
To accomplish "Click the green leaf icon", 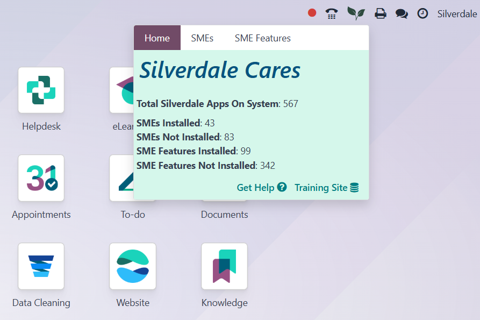I will (x=356, y=13).
